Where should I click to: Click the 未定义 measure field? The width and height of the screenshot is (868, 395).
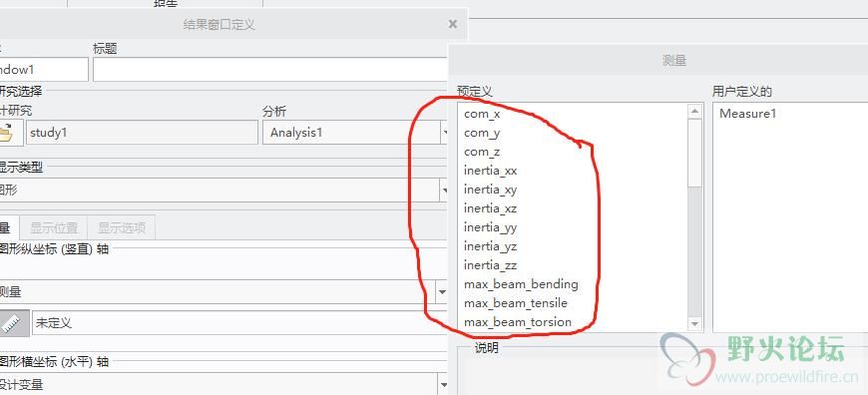(240, 323)
